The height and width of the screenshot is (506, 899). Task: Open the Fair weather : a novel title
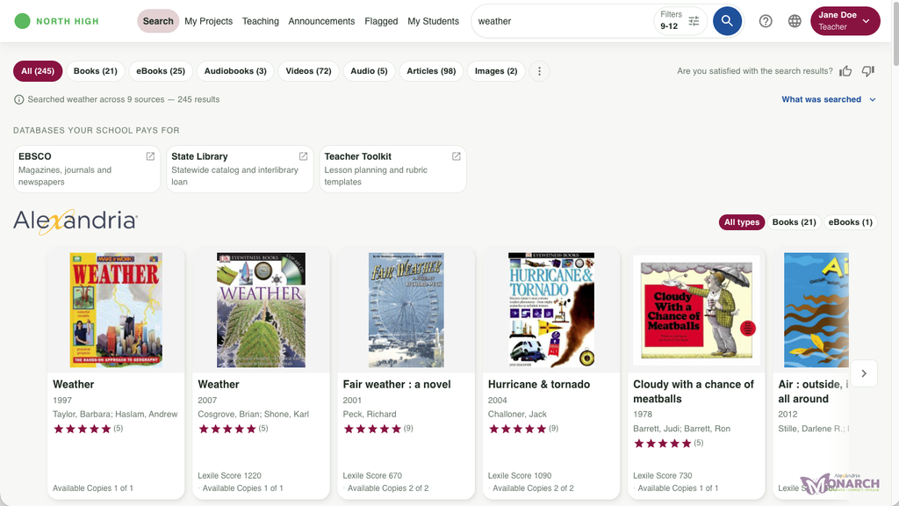[x=397, y=385]
